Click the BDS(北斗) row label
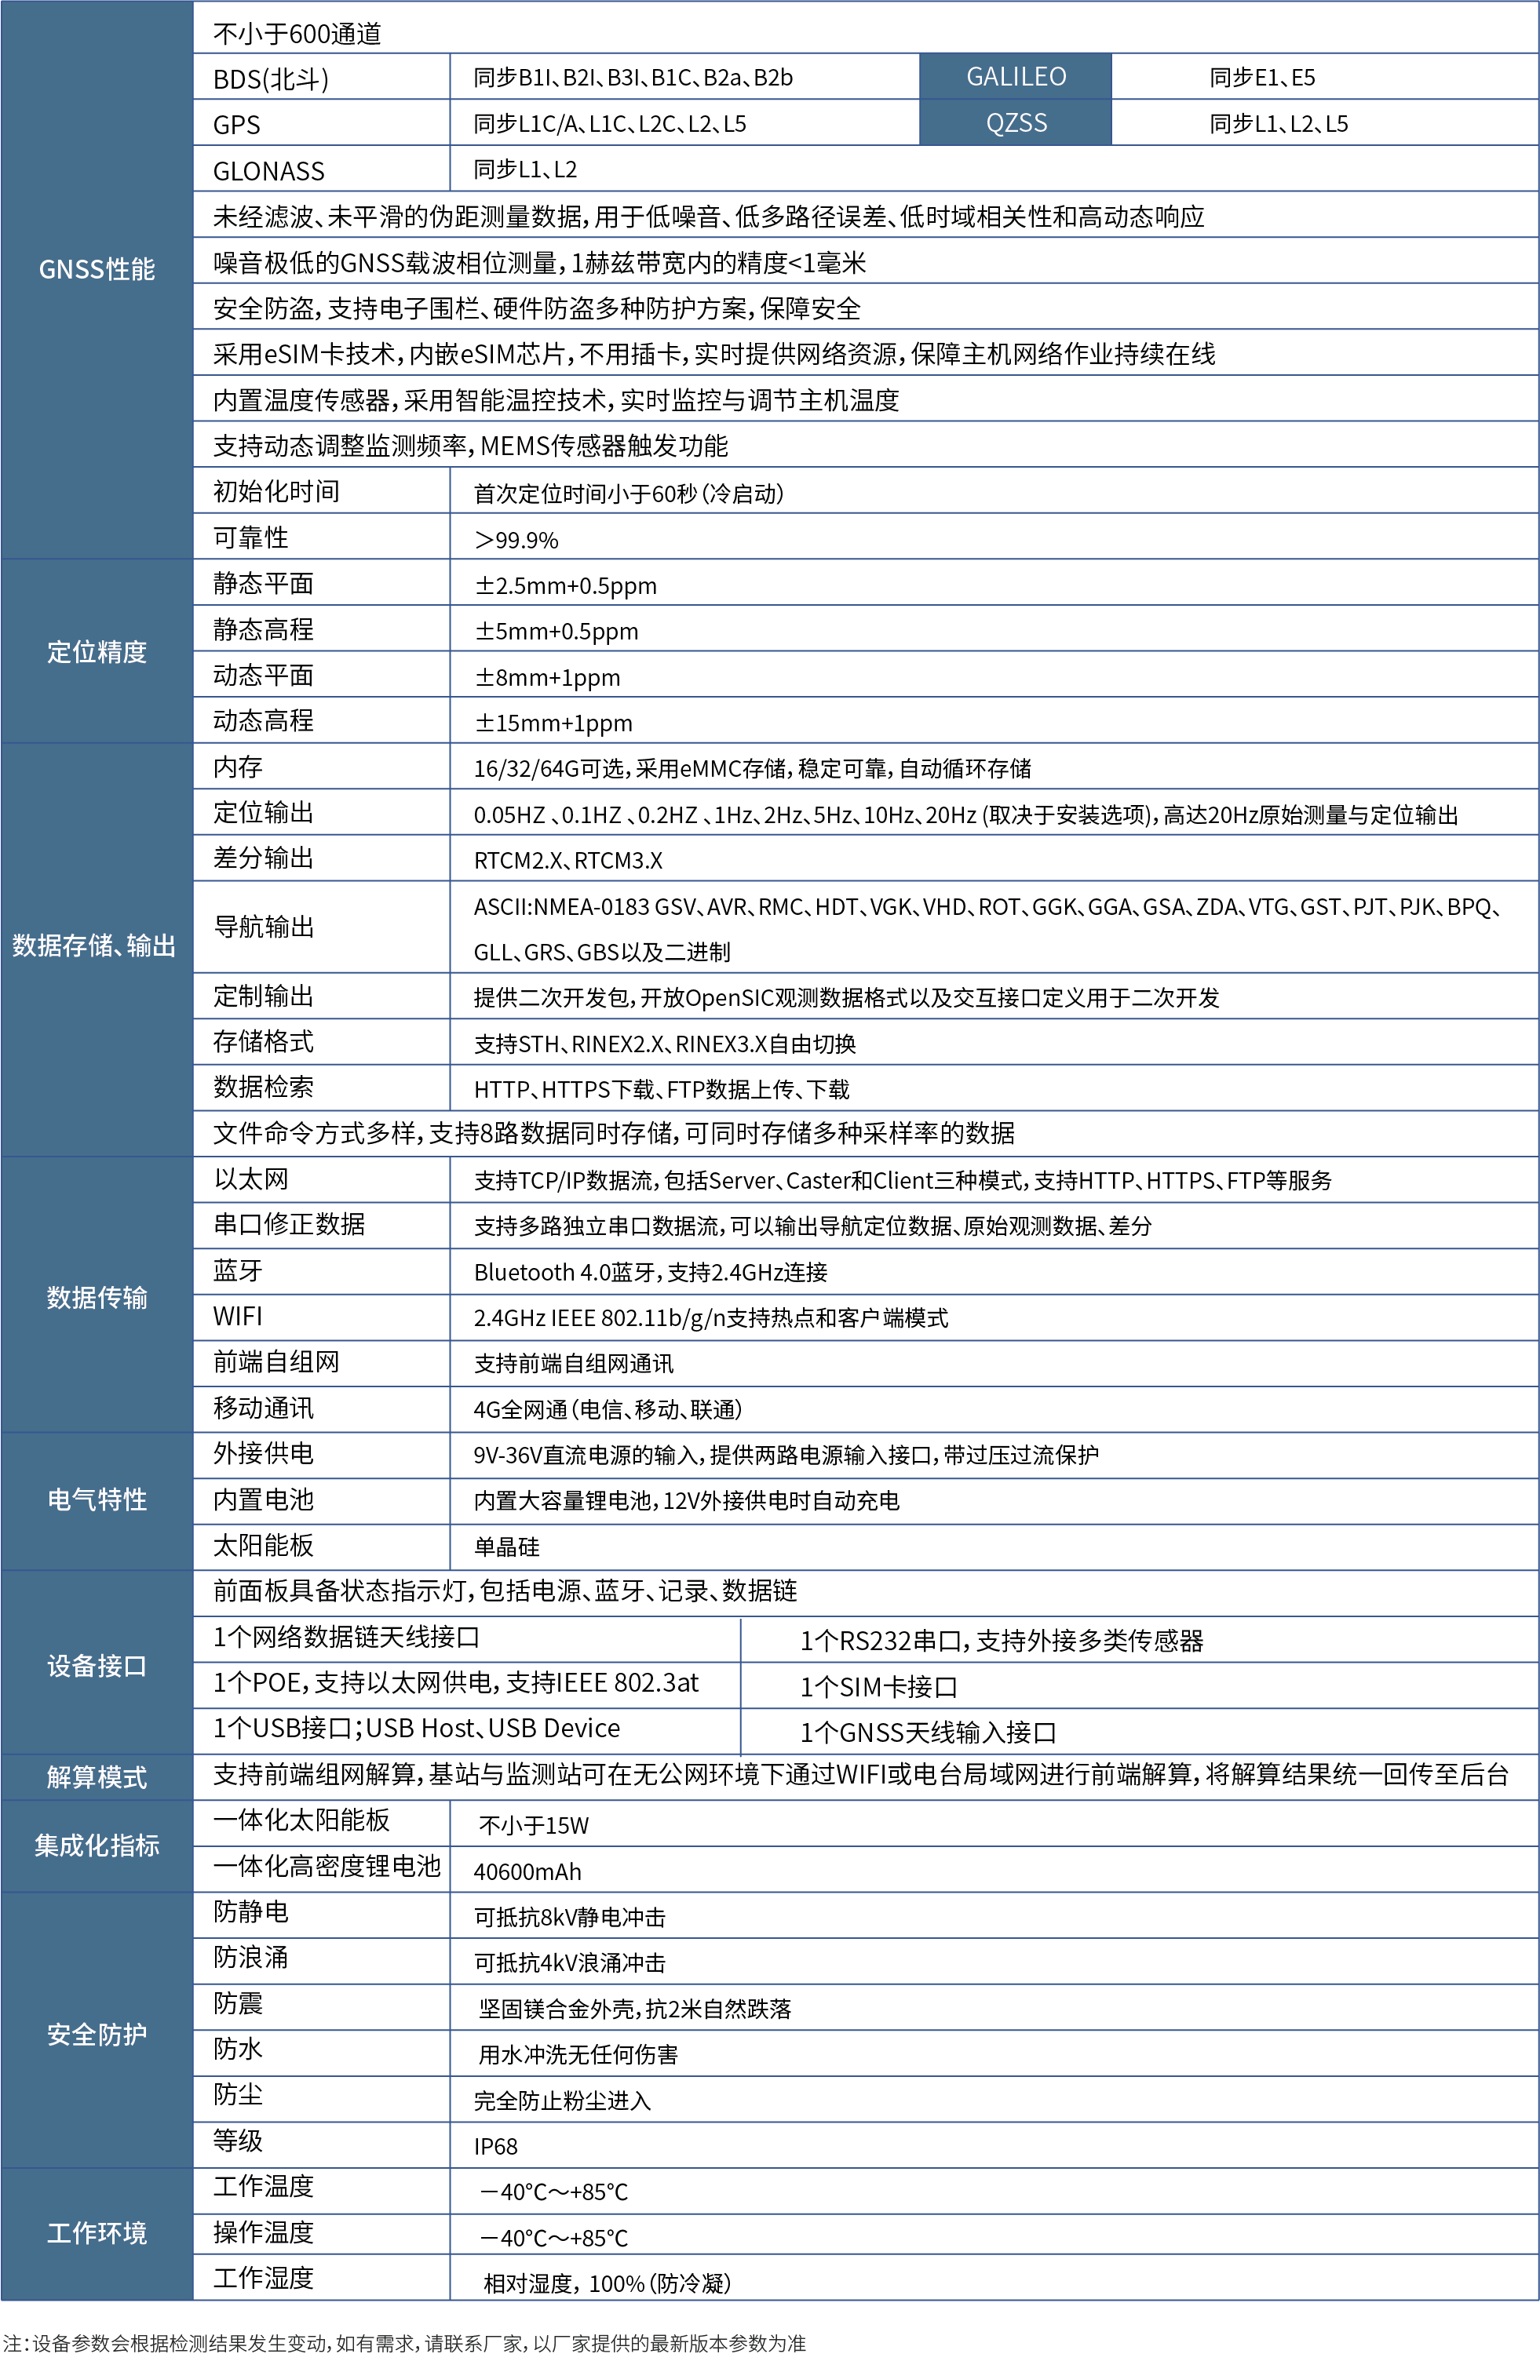 tap(270, 78)
